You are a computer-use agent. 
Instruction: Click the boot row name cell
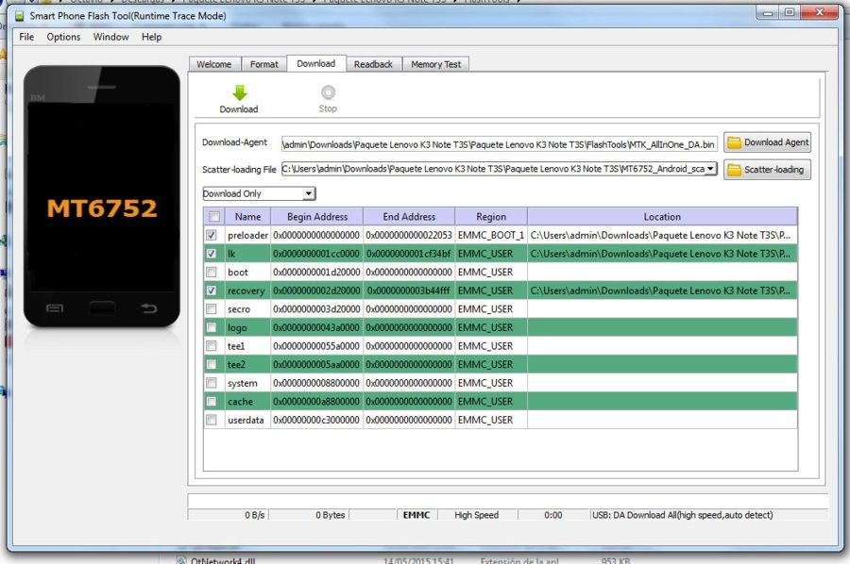coord(247,272)
